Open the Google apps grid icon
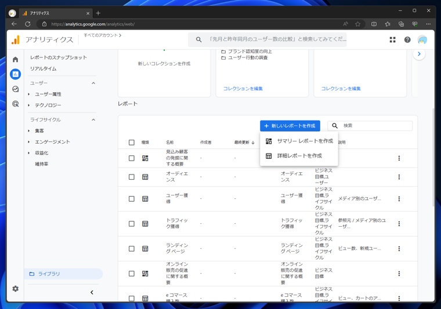The width and height of the screenshot is (441, 309). tap(393, 40)
